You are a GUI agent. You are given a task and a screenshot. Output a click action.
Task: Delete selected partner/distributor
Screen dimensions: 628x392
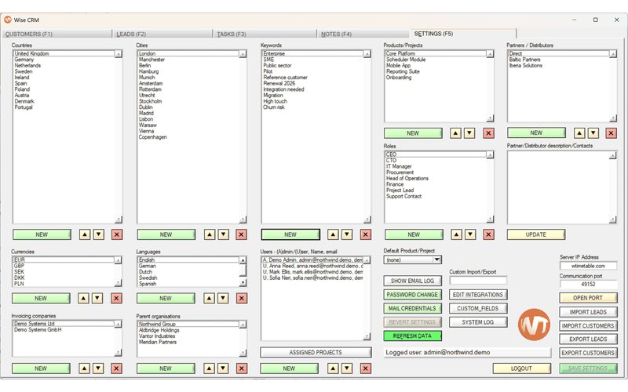click(611, 132)
